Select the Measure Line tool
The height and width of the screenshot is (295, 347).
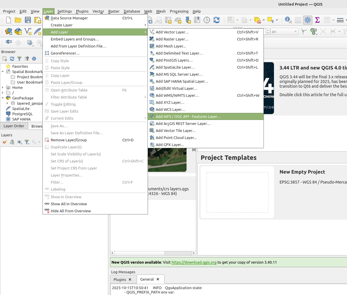(341, 20)
